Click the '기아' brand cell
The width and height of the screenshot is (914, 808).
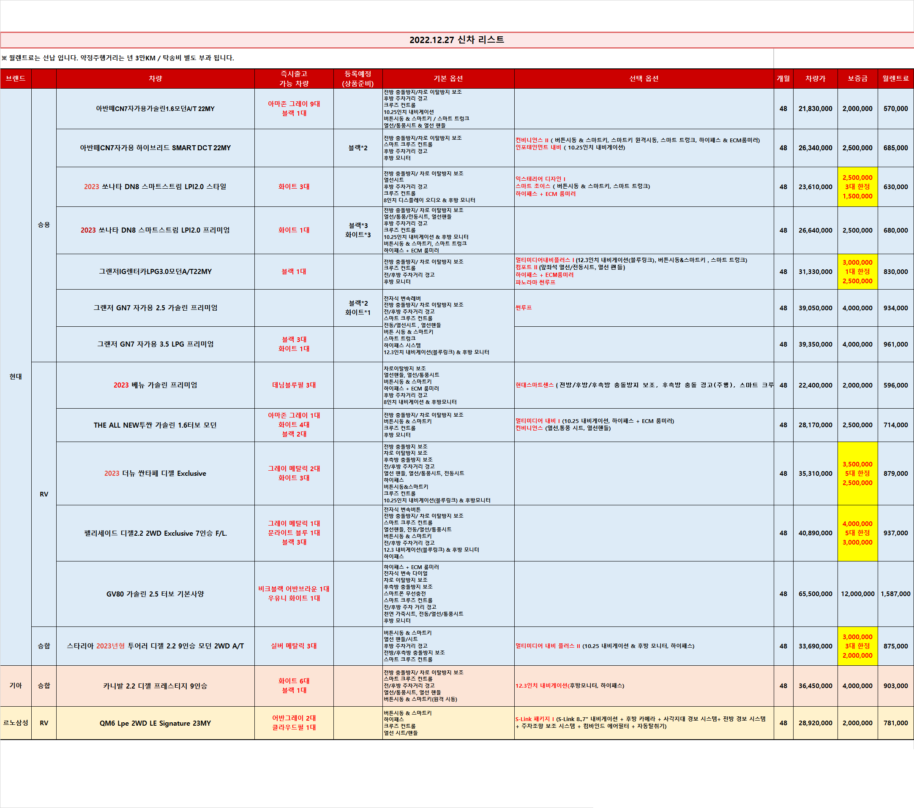tap(16, 686)
